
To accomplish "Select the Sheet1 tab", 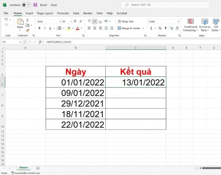I will [24, 167].
